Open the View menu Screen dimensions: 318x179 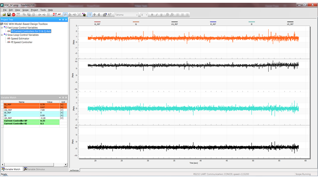coord(17,10)
